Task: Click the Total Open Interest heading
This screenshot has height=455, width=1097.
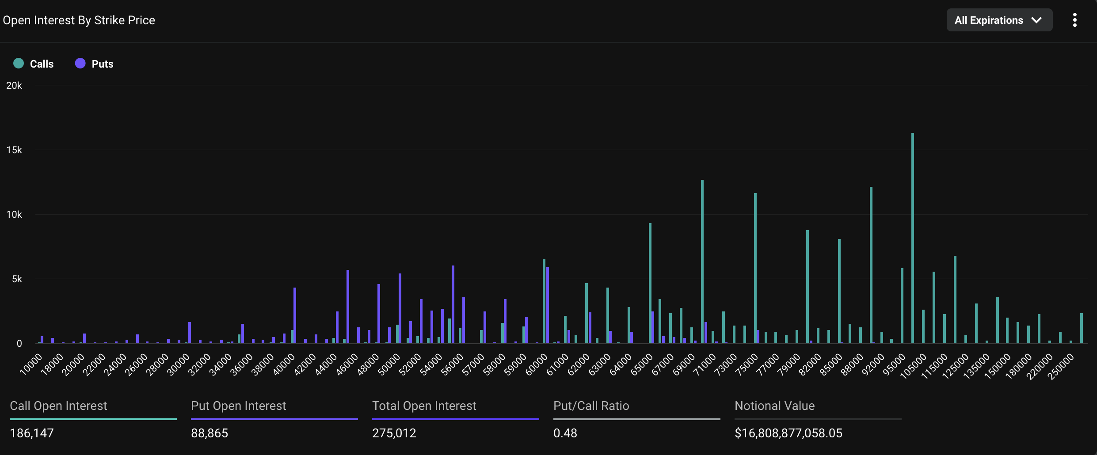Action: 424,406
